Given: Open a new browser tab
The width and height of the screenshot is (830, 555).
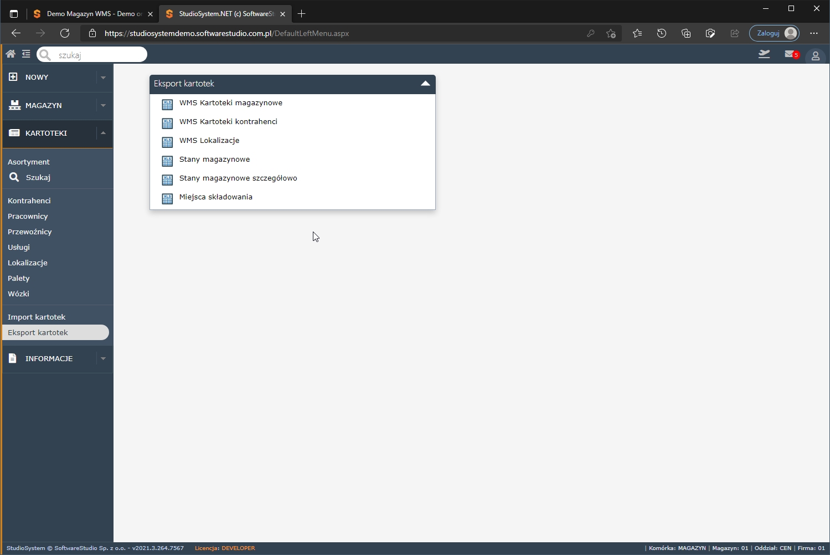Looking at the screenshot, I should coord(301,14).
